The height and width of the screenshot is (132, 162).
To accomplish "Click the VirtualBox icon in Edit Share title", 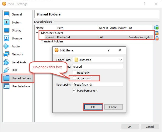I will point(56,50).
